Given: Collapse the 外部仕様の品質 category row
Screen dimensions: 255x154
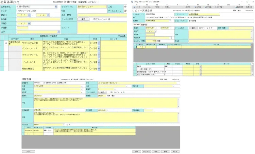Looking at the screenshot, I should (x=6, y=43).
